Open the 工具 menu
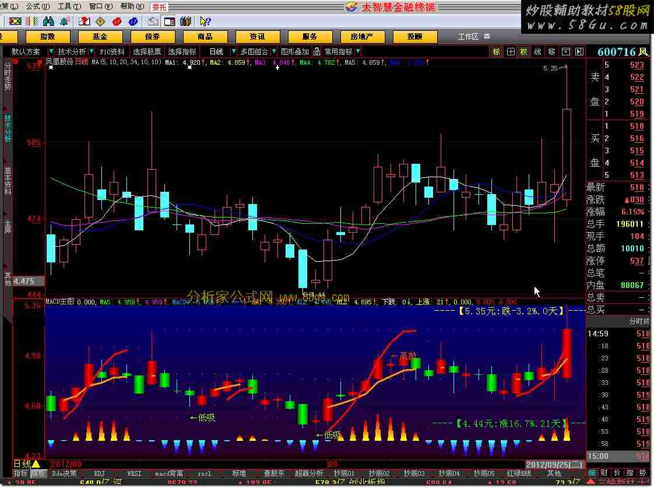The width and height of the screenshot is (654, 488). pyautogui.click(x=69, y=6)
